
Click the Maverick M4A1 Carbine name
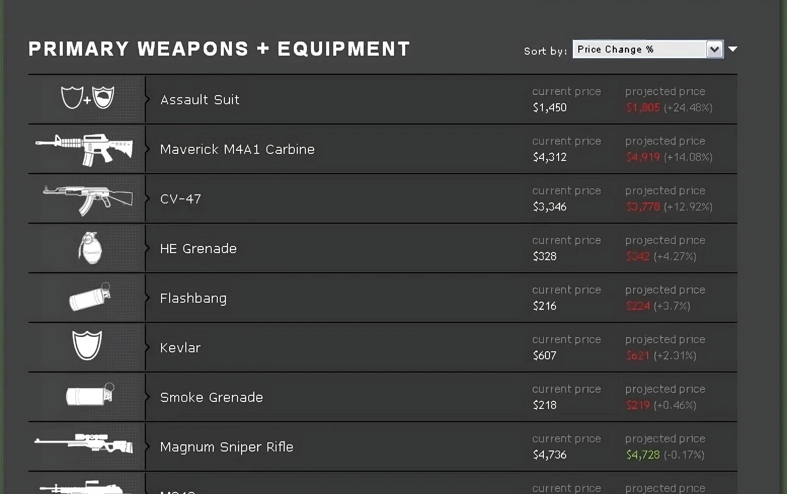(237, 149)
